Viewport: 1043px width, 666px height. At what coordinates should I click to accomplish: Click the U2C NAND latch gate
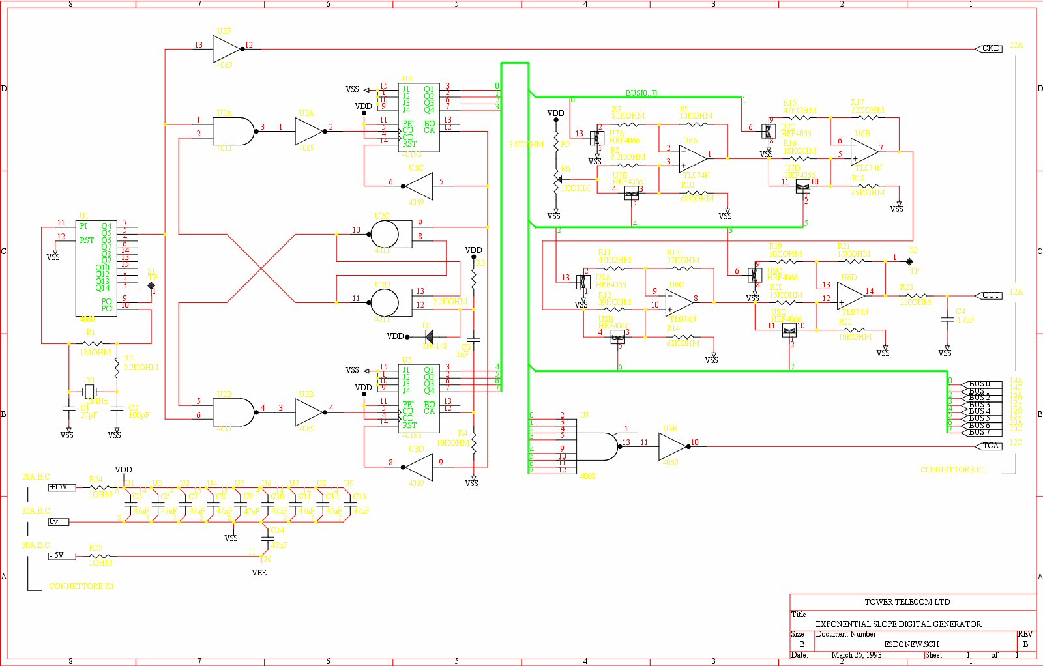point(391,234)
